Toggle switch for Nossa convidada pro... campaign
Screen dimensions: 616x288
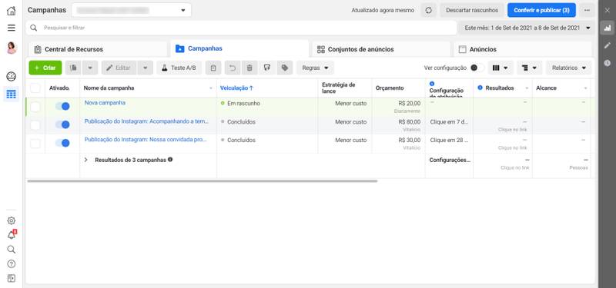coord(62,143)
